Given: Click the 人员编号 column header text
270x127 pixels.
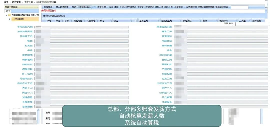Looking at the screenshot, I should point(91,21).
